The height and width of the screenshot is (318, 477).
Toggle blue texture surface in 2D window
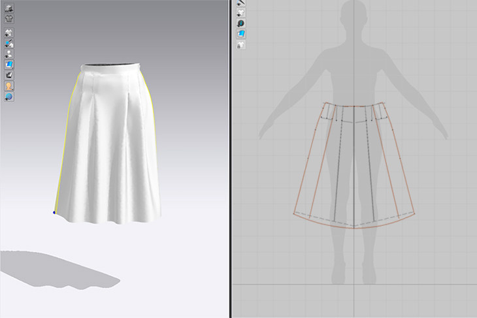point(241,34)
